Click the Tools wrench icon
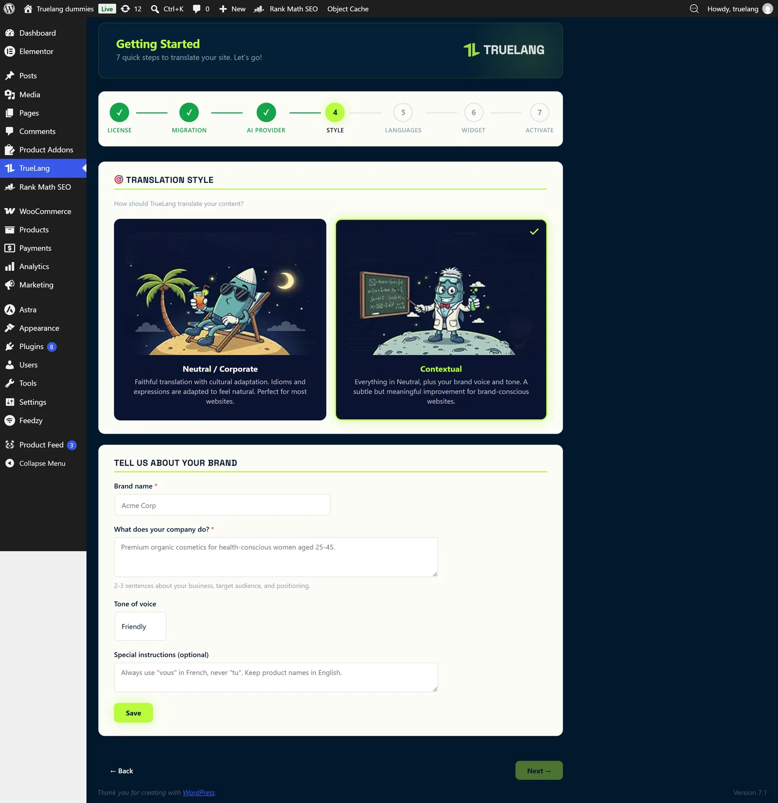The height and width of the screenshot is (803, 778). pos(10,383)
